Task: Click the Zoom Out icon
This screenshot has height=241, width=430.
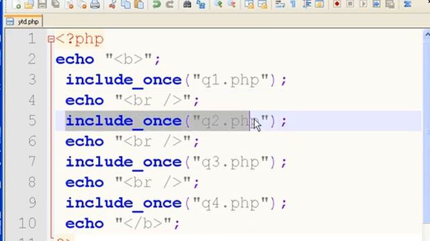Action: (x=232, y=4)
